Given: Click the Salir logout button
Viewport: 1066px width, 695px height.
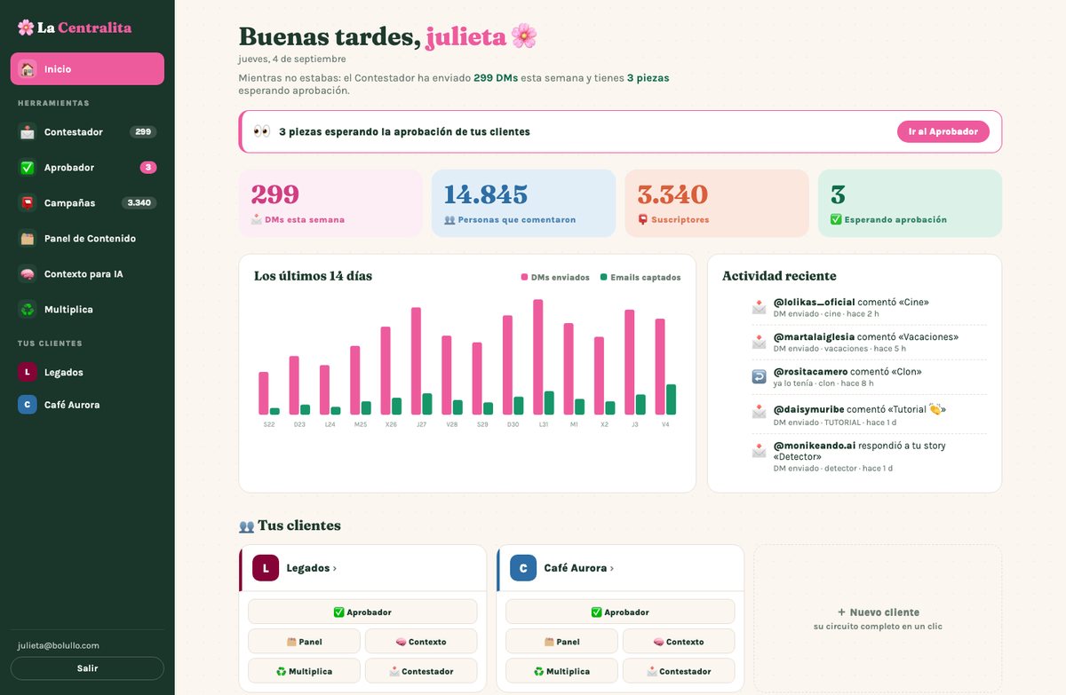Looking at the screenshot, I should click(87, 668).
